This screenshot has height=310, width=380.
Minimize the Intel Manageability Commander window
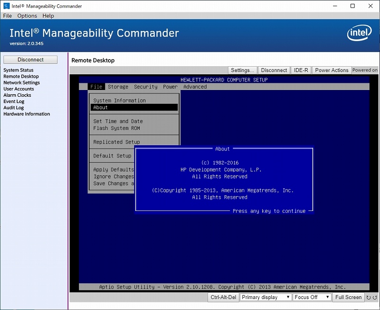coord(335,6)
